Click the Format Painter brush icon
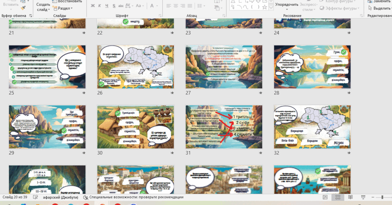Screen dimensions: 392x205 click(x=23, y=8)
